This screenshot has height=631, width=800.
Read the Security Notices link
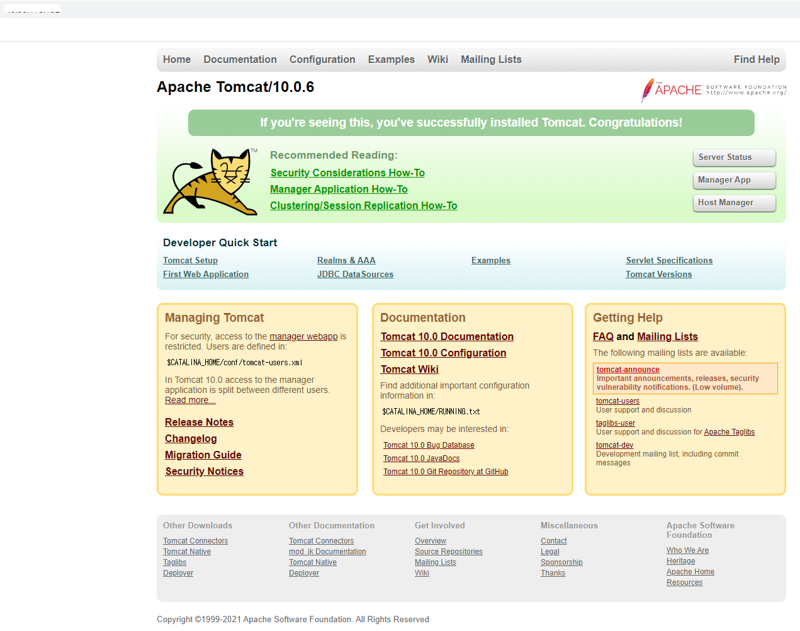(204, 471)
